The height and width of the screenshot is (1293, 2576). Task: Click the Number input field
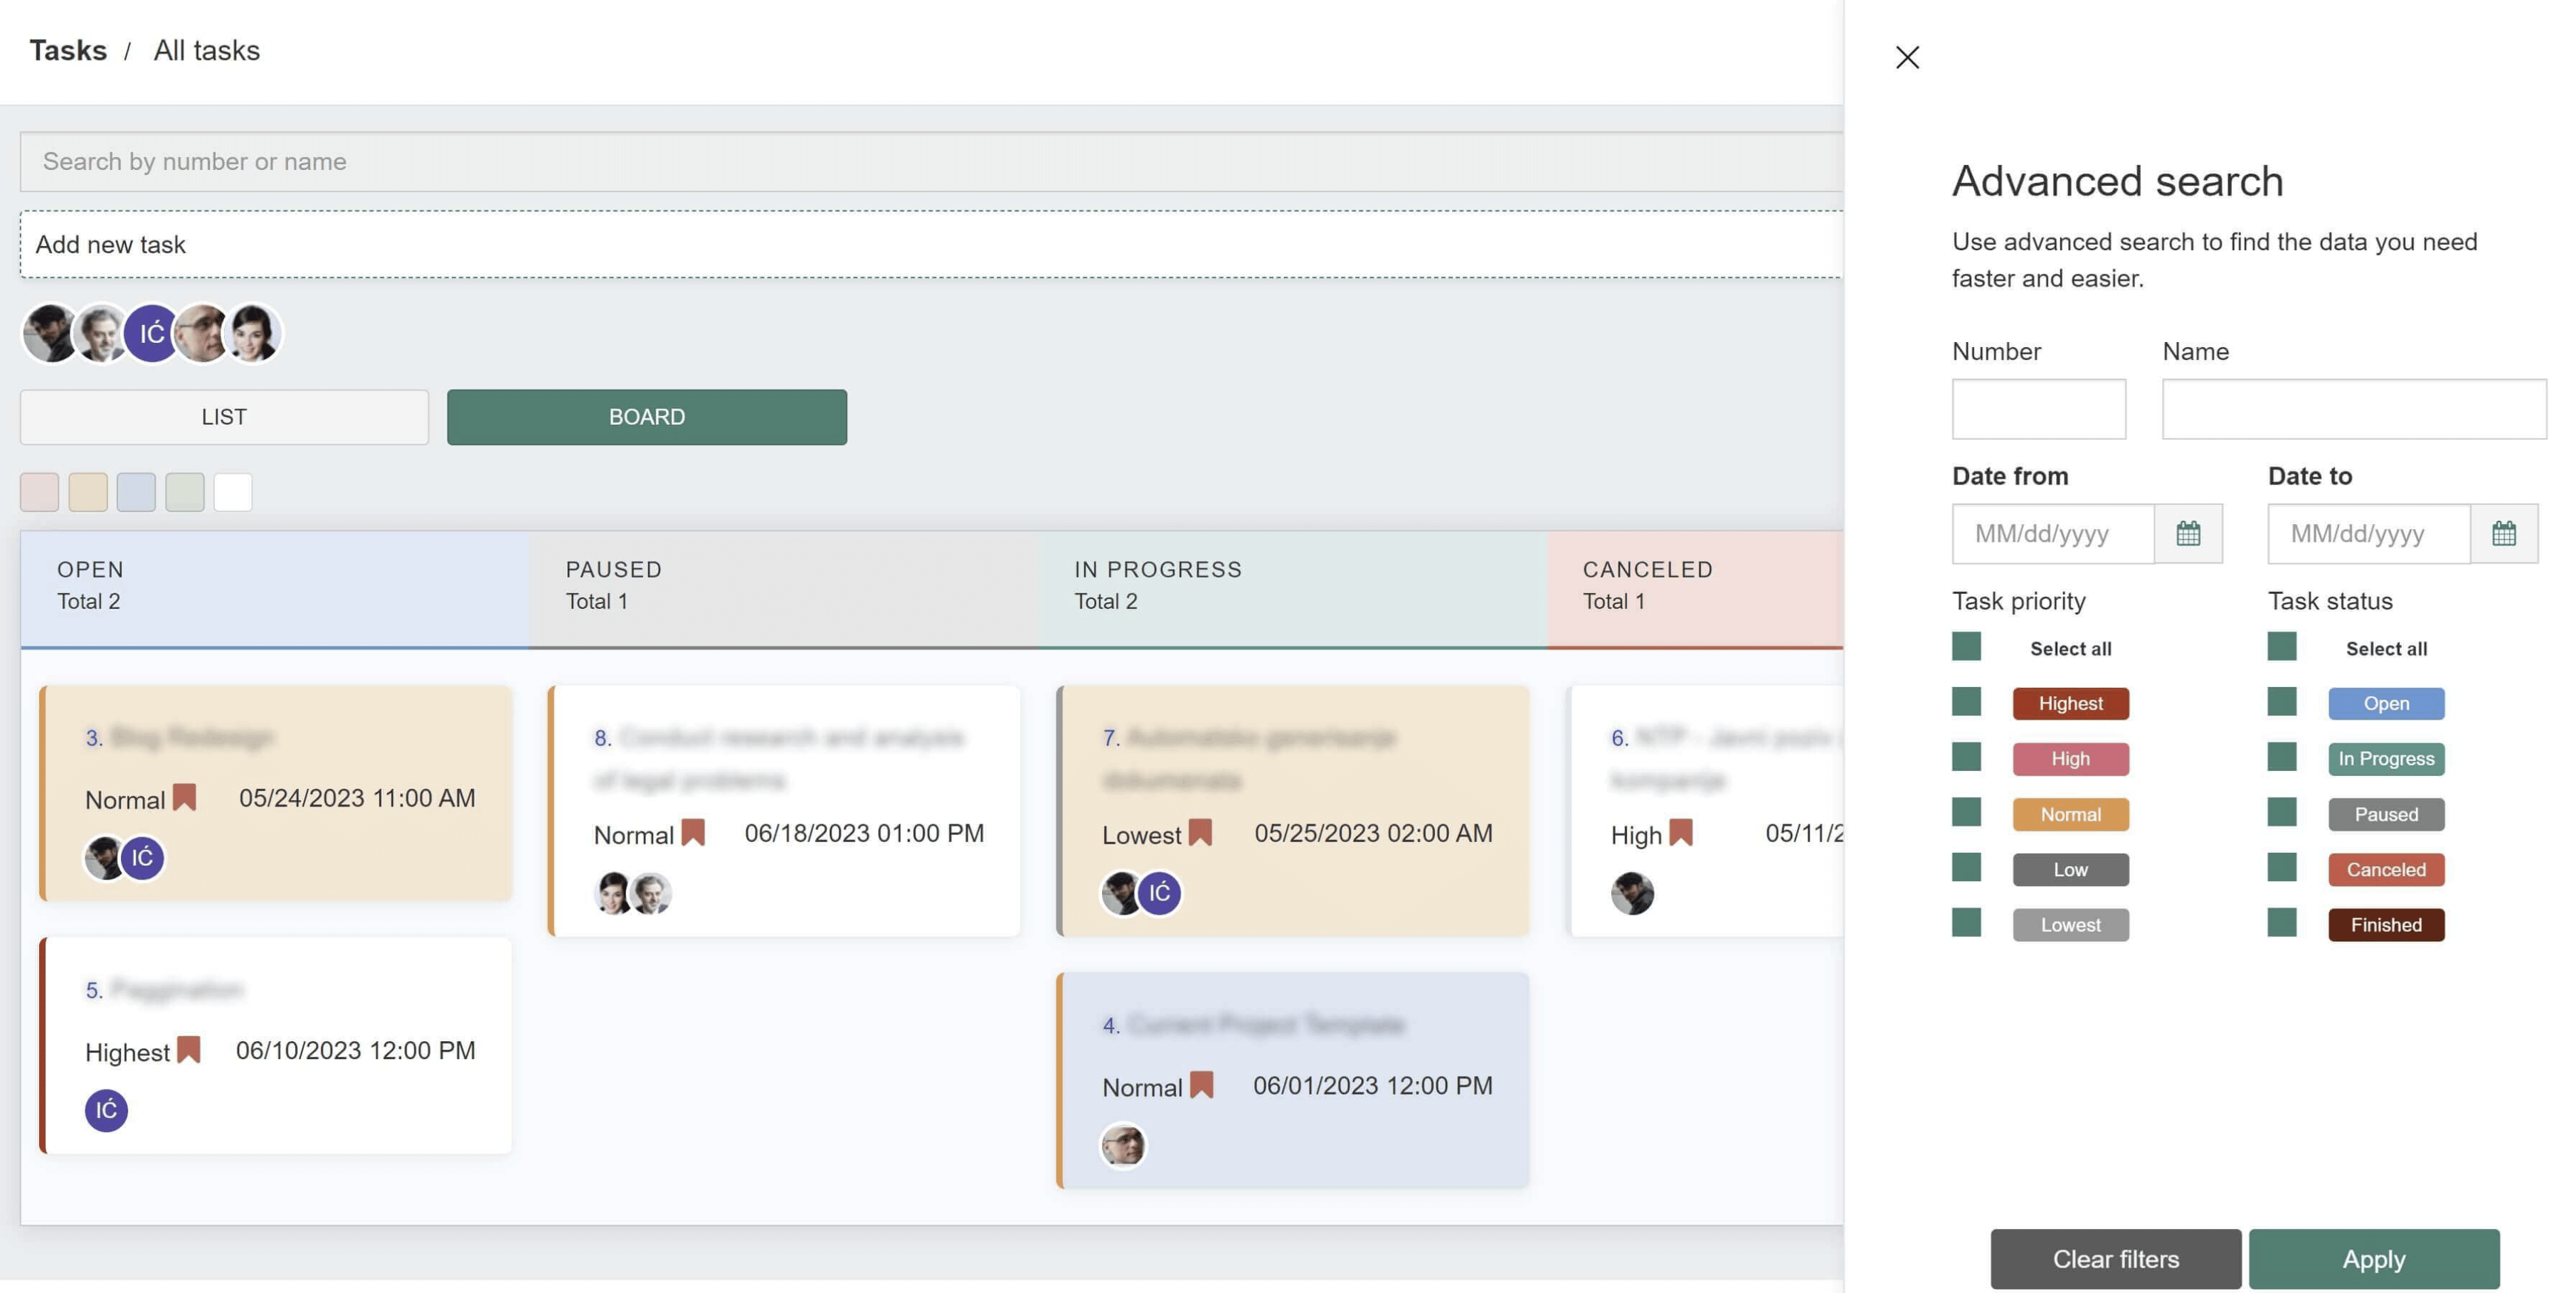pyautogui.click(x=2038, y=408)
